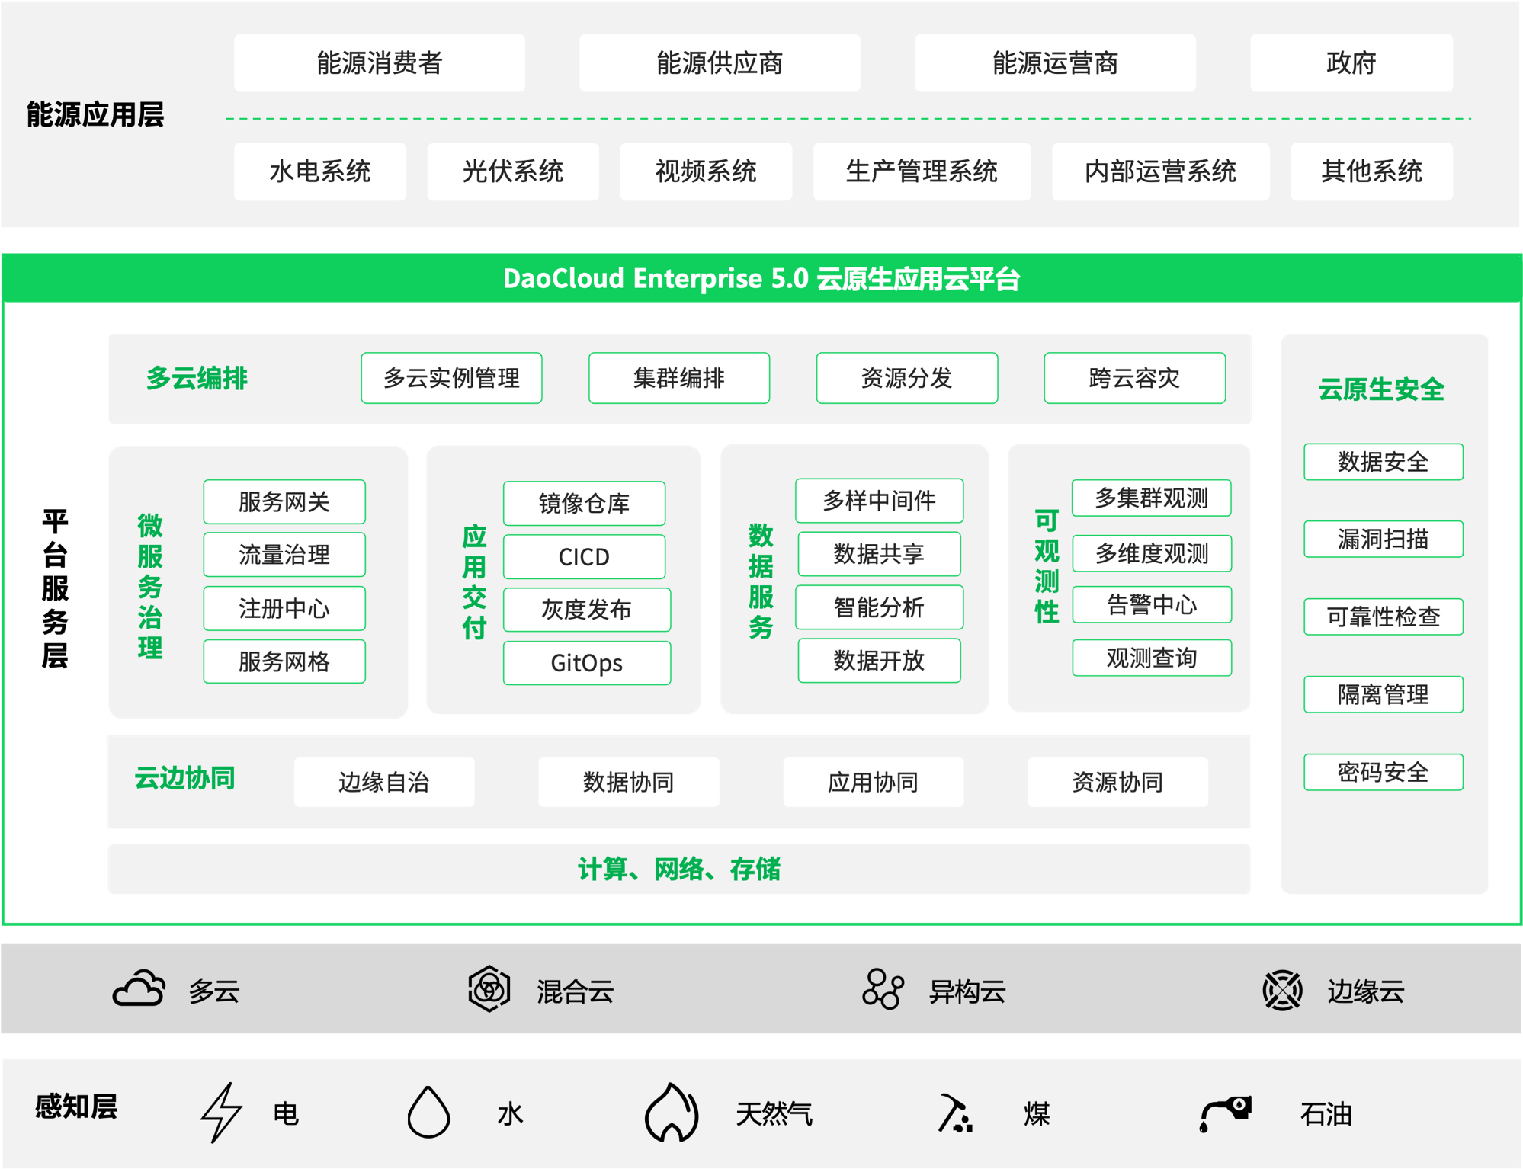The width and height of the screenshot is (1523, 1169).
Task: Select the 能源运营商 box
Action: pyautogui.click(x=1055, y=62)
